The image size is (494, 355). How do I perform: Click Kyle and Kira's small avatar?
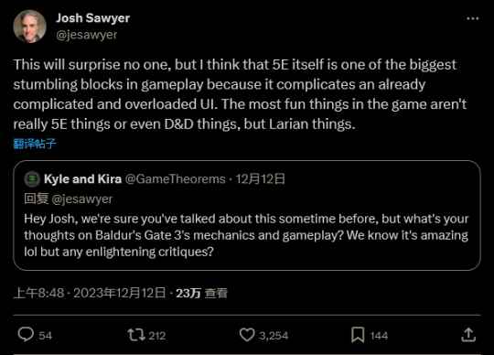tap(32, 179)
